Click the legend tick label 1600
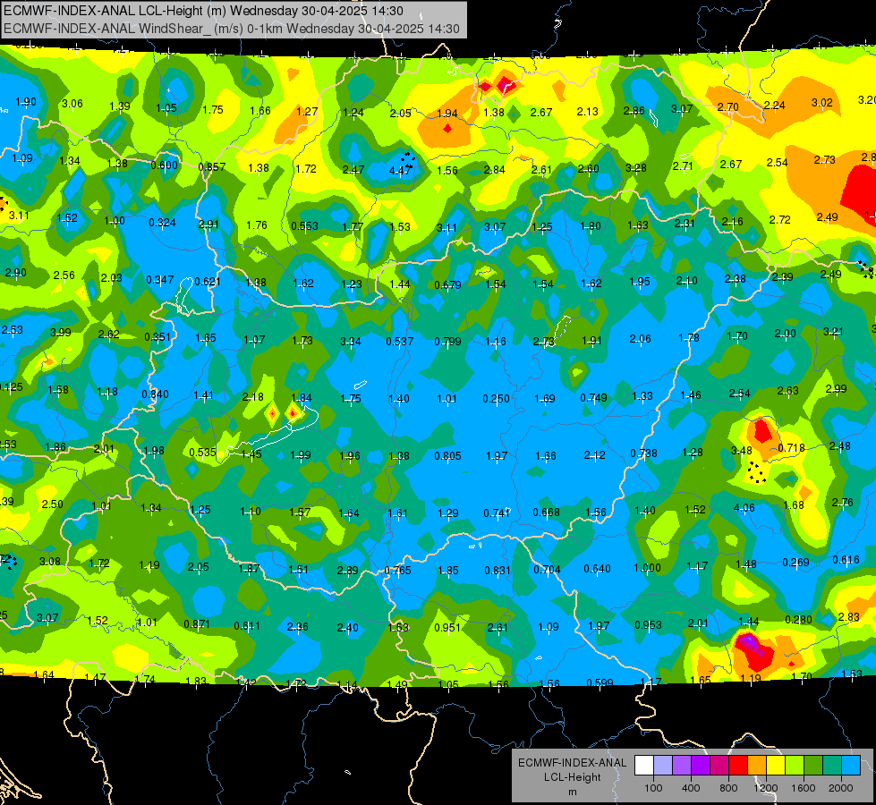The height and width of the screenshot is (805, 876). (804, 788)
